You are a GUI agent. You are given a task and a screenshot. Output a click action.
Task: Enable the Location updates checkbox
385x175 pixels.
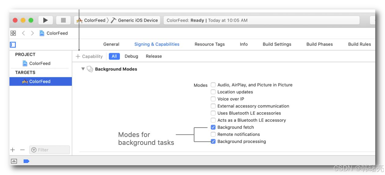pyautogui.click(x=213, y=92)
